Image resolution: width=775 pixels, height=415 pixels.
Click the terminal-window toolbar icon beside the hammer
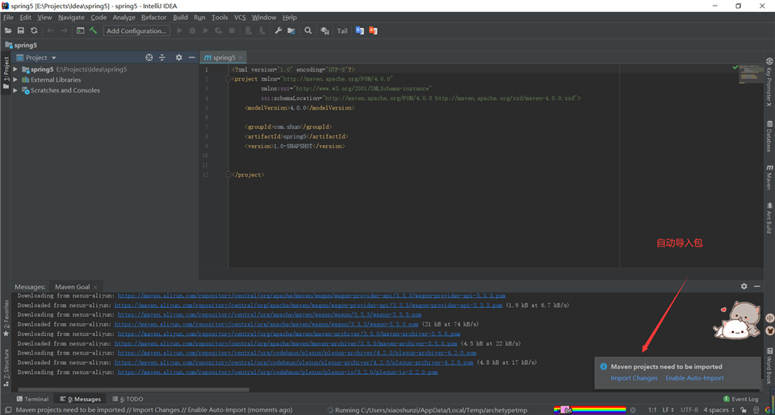click(80, 31)
